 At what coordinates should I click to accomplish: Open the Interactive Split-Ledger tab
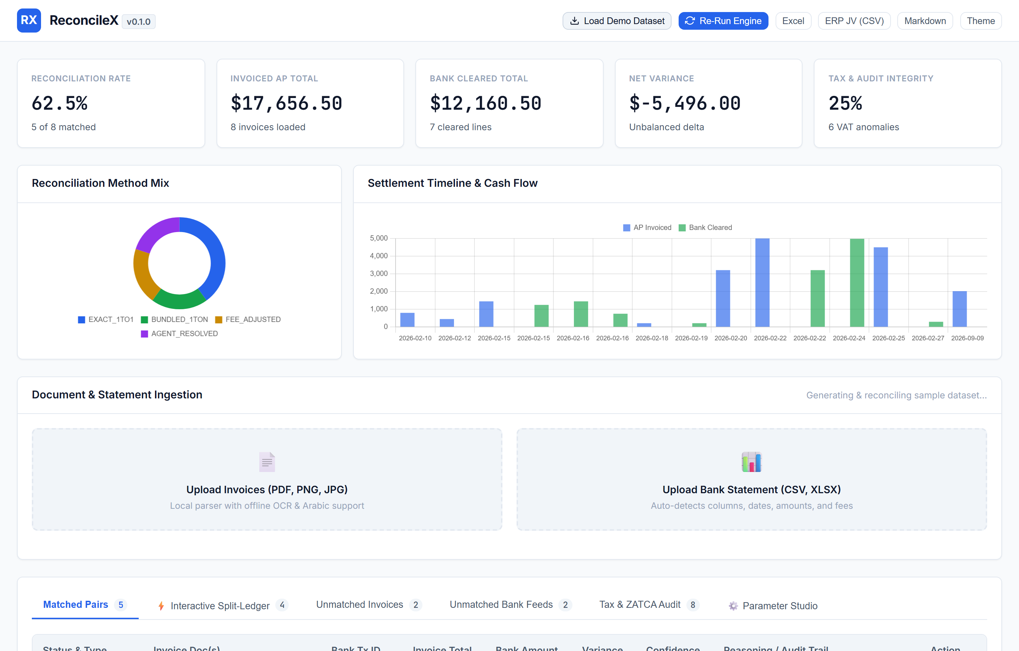(x=223, y=605)
